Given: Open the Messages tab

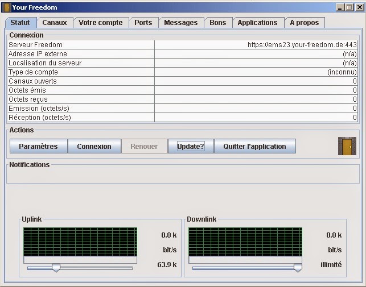Looking at the screenshot, I should coord(181,23).
